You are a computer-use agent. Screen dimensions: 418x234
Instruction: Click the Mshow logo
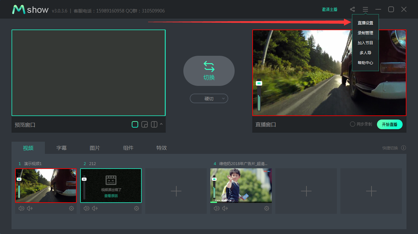[30, 10]
